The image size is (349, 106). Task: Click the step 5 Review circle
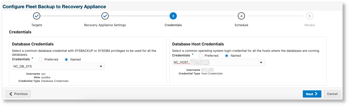(x=310, y=16)
